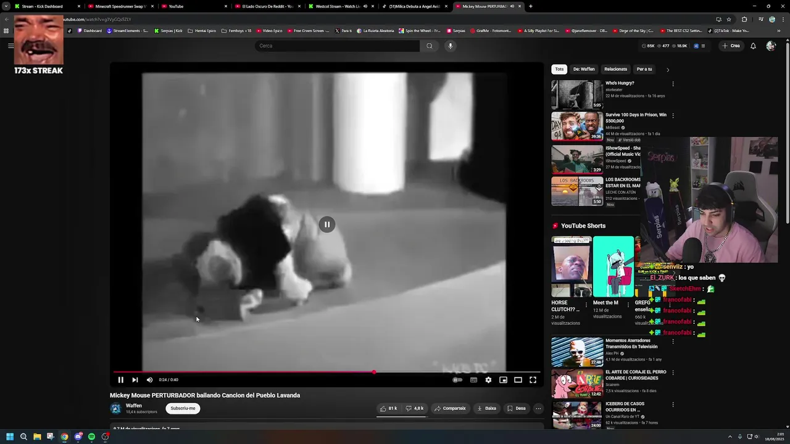Open more actions menu below video
The height and width of the screenshot is (444, 790).
click(x=538, y=408)
